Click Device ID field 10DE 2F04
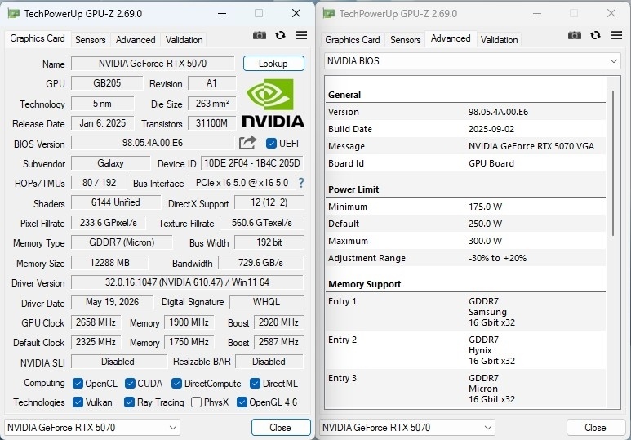 click(x=252, y=163)
